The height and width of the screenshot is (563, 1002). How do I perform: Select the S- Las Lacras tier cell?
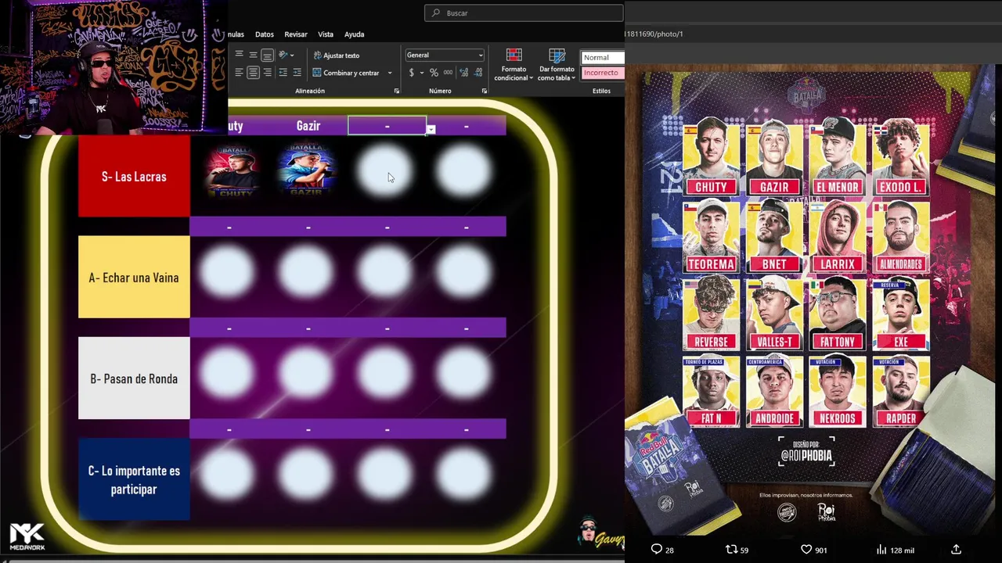[x=134, y=176]
